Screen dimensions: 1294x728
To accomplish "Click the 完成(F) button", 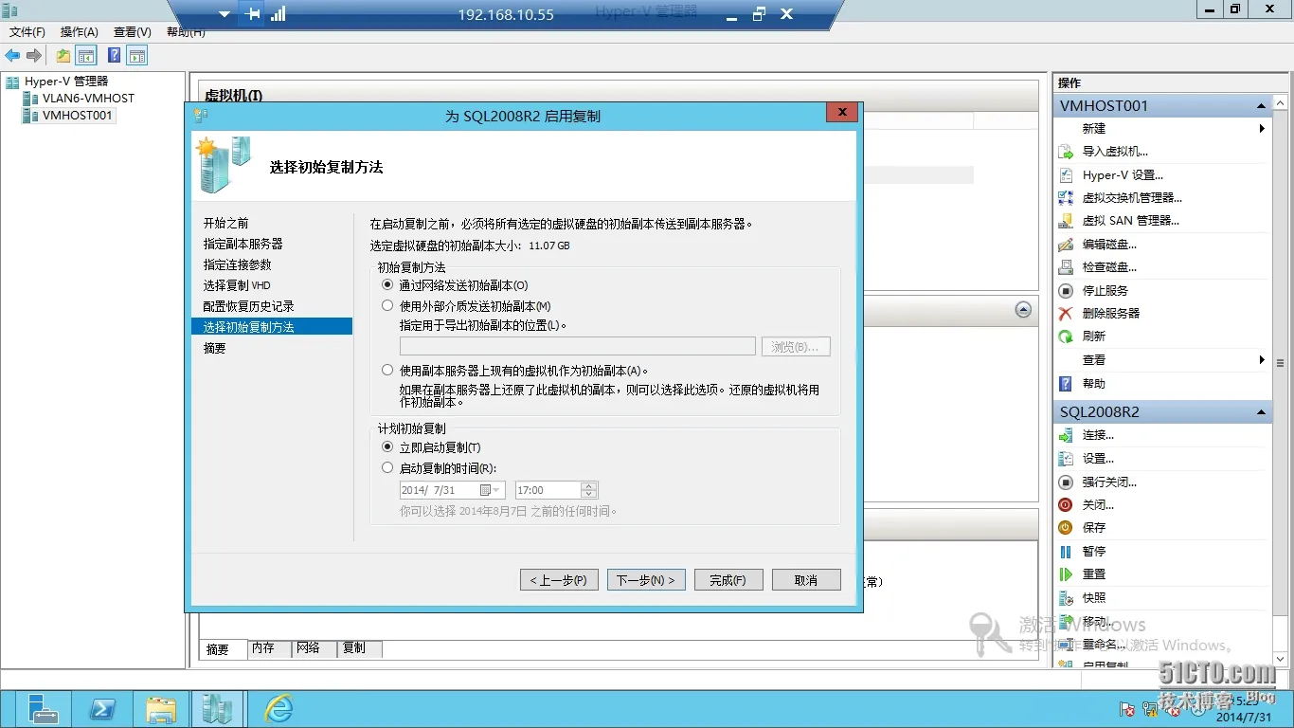I will (728, 580).
